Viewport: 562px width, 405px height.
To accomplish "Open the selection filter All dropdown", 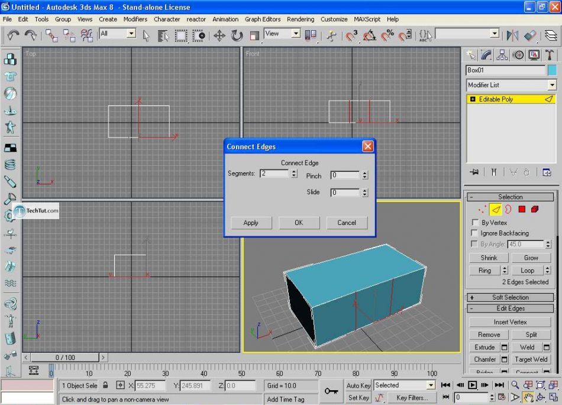I will [x=131, y=33].
